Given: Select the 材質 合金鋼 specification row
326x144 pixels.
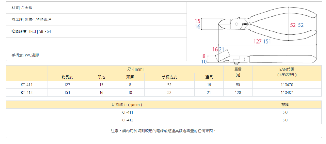Looking at the screenshot, I should point(96,8).
